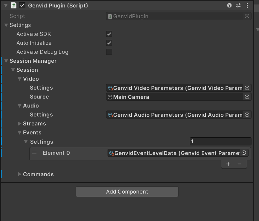Viewport: 259px width, 221px height.
Task: Open object picker for Video Settings
Action: pos(247,88)
